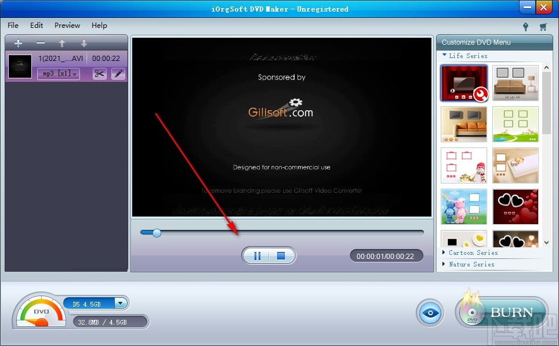Open the trim tool with the scissors icon
This screenshot has height=346, width=559.
coord(99,74)
